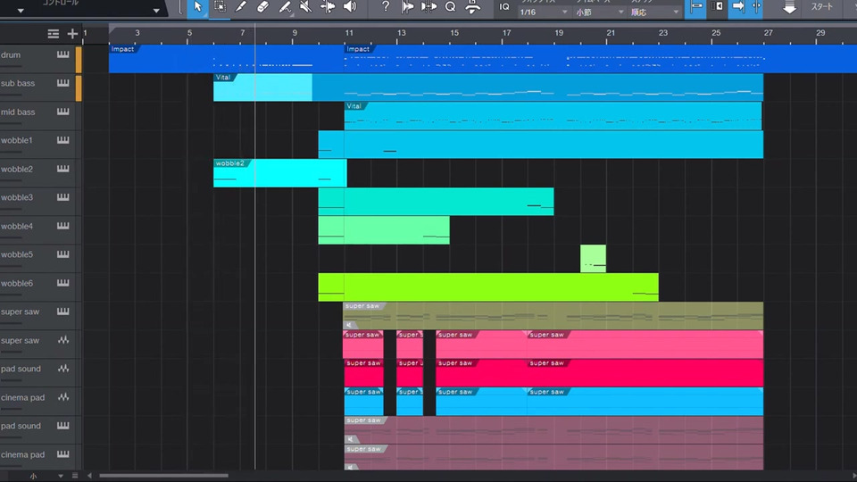Toggle Autoscroll right-arrow button
Screen dimensions: 857x482
point(738,7)
